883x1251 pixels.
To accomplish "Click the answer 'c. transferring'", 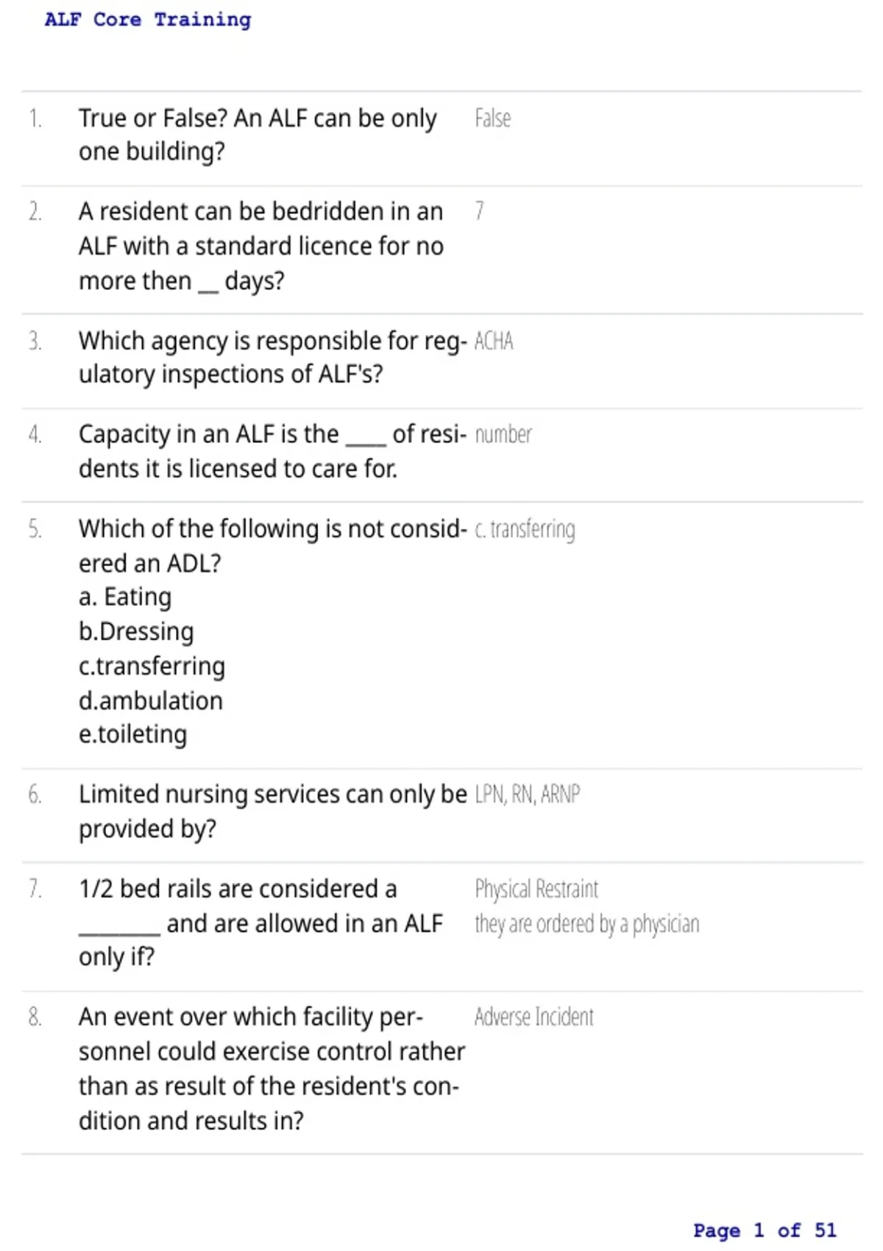I will (525, 529).
